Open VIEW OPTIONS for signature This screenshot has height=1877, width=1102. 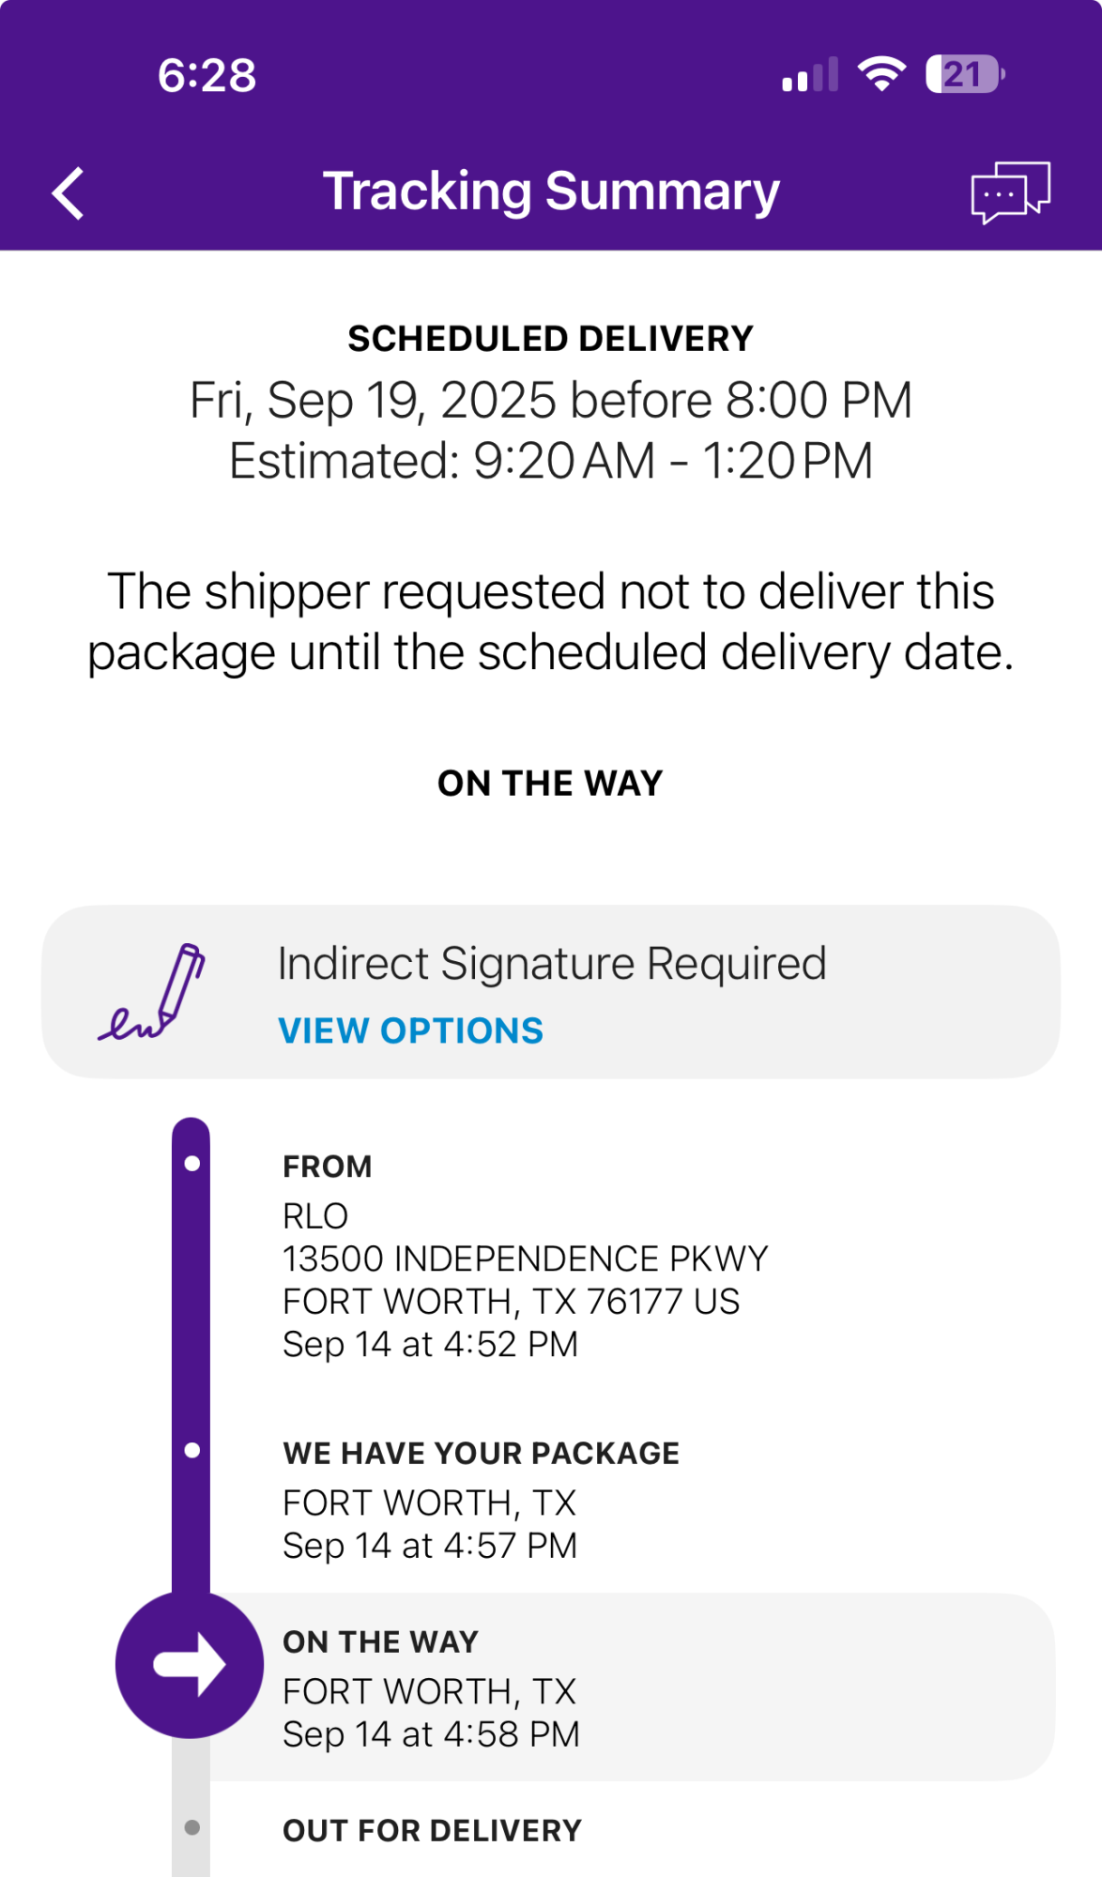[x=411, y=1030]
